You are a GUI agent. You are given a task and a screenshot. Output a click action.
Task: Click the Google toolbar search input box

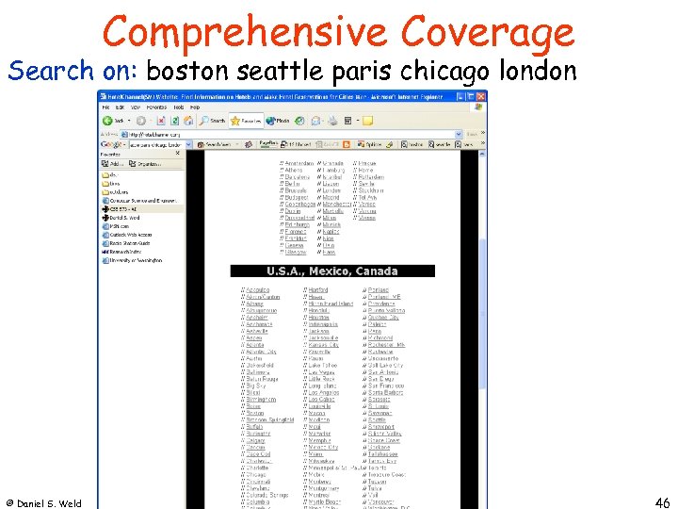[157, 145]
